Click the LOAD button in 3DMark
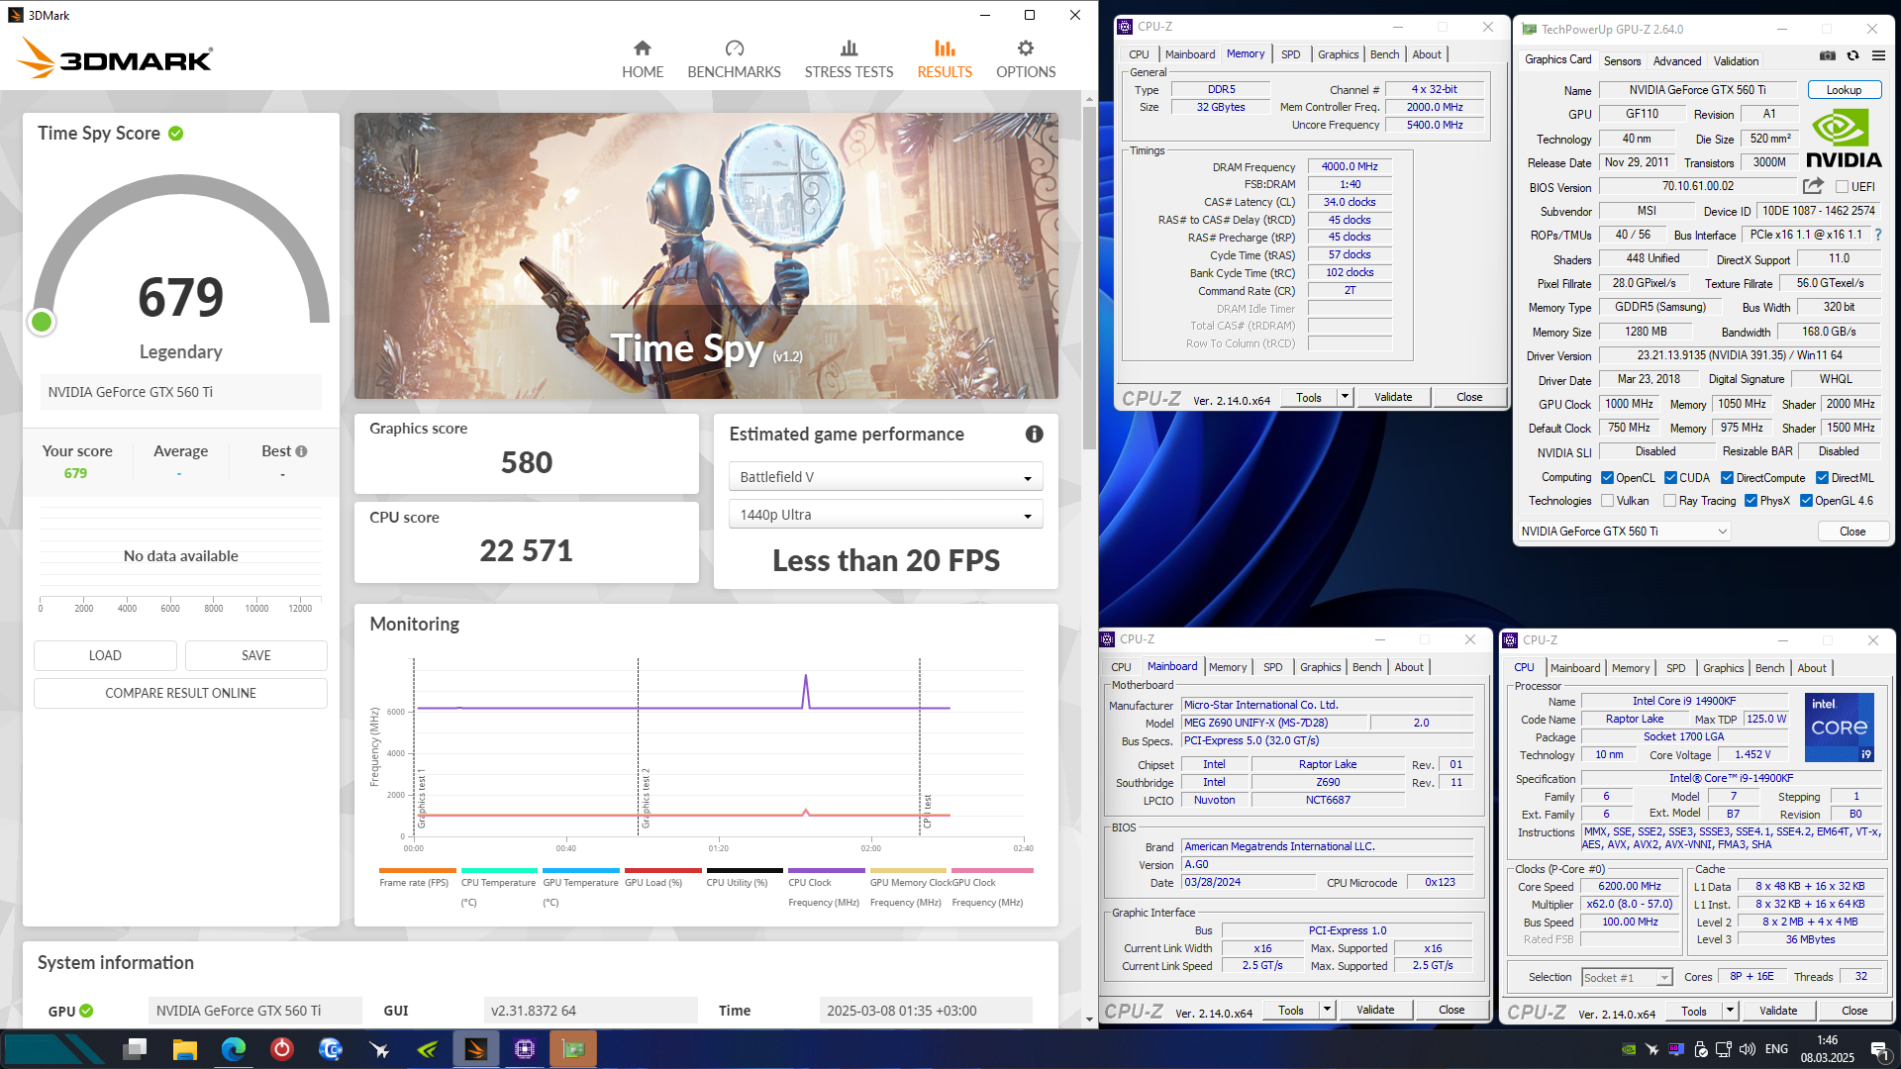 [105, 655]
